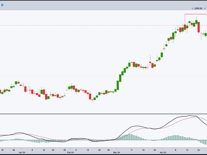Screen dimensions: 207x155
Task: Select the February 20 date label
Action: click(99, 150)
